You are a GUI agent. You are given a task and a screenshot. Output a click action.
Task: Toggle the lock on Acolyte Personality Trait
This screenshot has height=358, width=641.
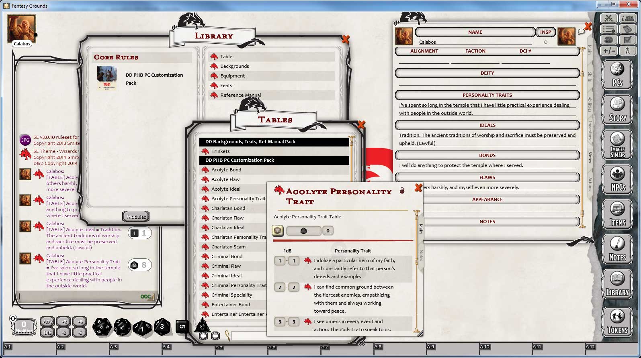[402, 191]
